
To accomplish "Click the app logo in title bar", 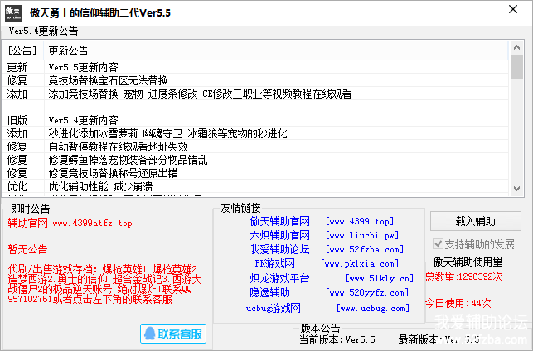I will (x=14, y=12).
